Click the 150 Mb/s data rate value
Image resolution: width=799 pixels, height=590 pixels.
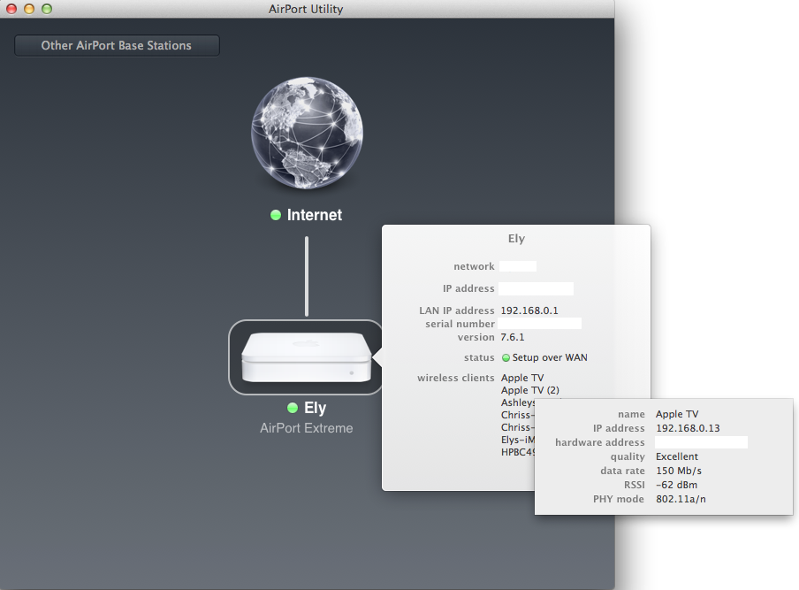(x=679, y=471)
